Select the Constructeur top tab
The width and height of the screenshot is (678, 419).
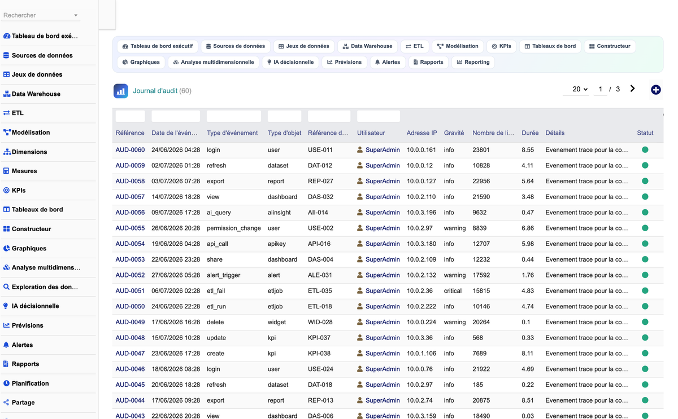[610, 46]
